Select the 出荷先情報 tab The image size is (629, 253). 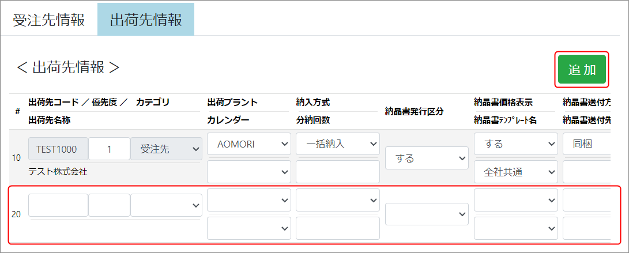tap(146, 20)
